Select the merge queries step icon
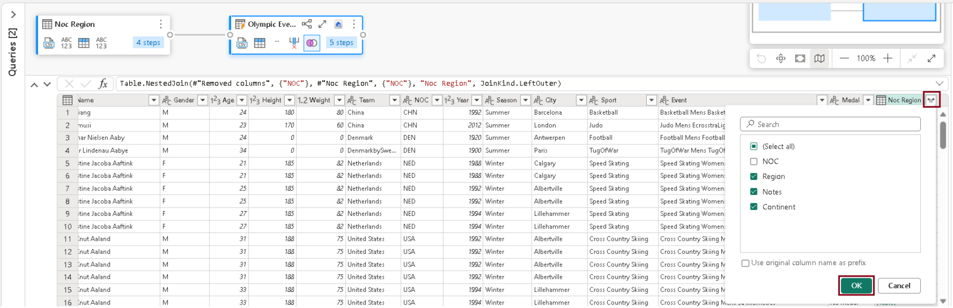This screenshot has width=953, height=308. [312, 43]
